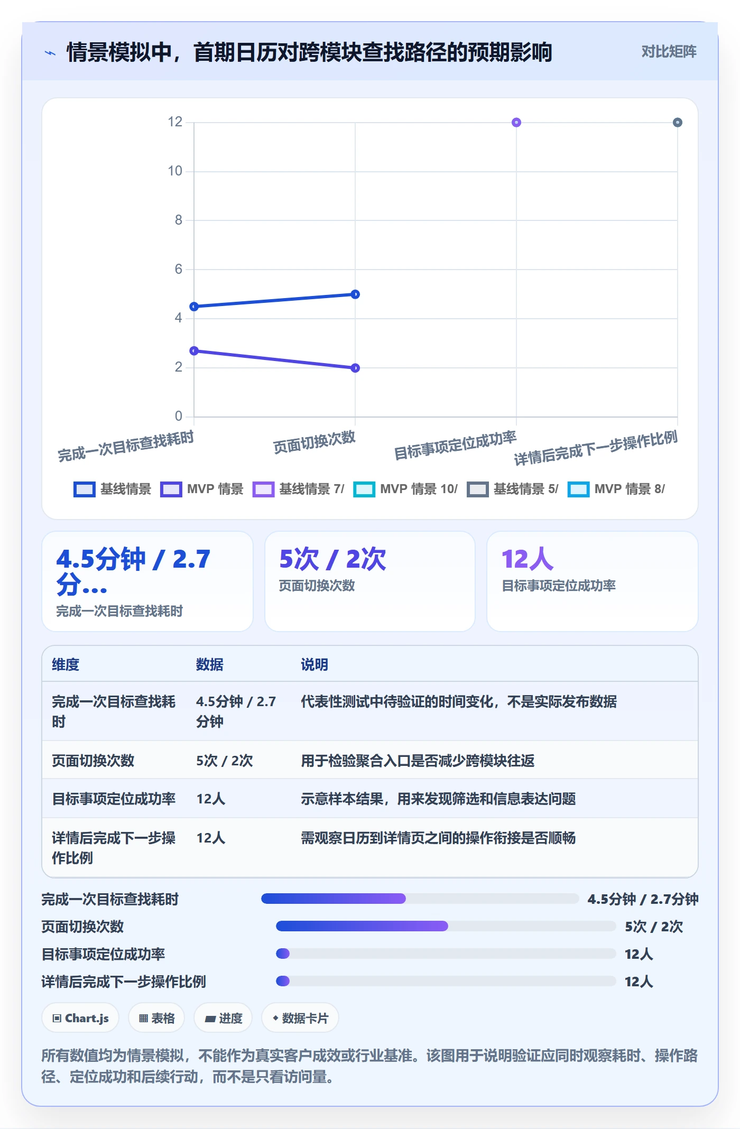
Task: Select the 12人 stat card
Action: point(593,581)
